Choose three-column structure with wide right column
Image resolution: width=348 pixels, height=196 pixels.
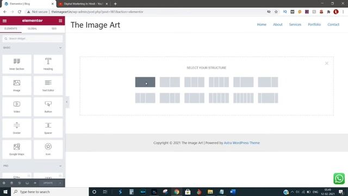click(145, 98)
